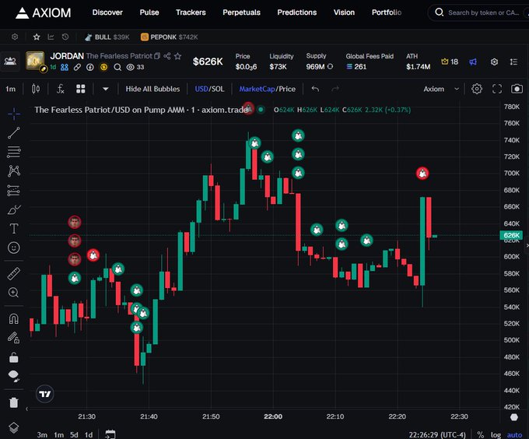The image size is (529, 439).
Task: Open the Axiom layout dropdown
Action: (441, 89)
